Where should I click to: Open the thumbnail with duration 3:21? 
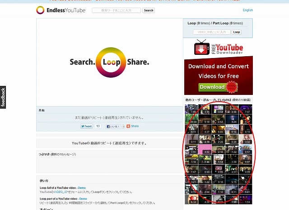(191, 179)
